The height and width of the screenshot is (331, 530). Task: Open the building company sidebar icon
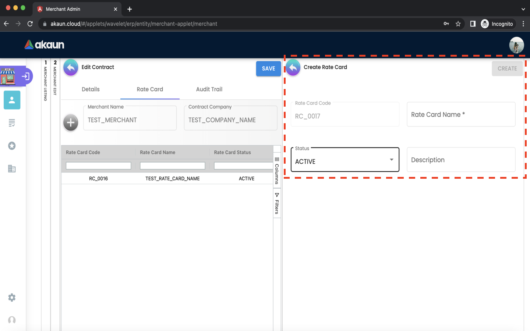point(12,169)
